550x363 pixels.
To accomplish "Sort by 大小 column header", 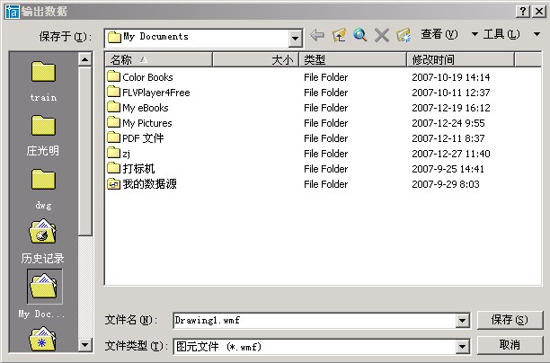I will click(256, 60).
